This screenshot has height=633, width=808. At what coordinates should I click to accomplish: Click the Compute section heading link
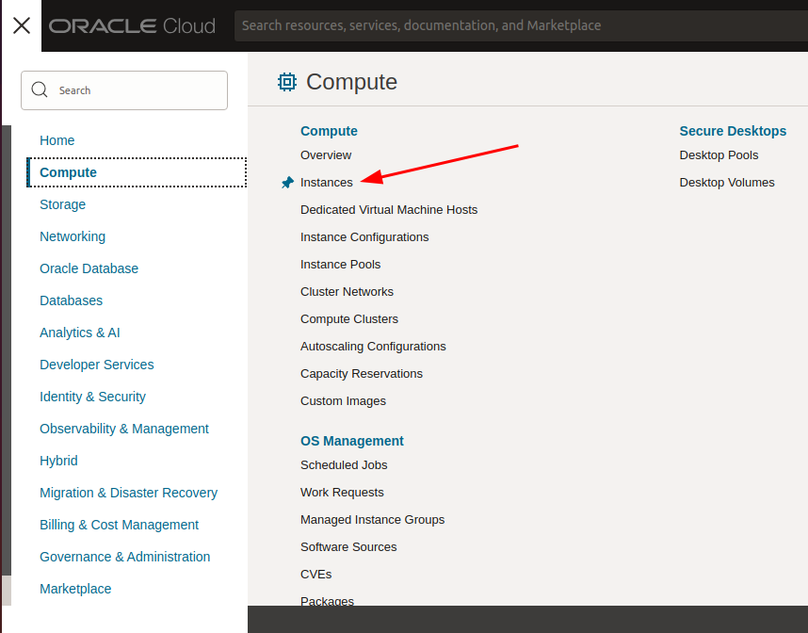329,131
